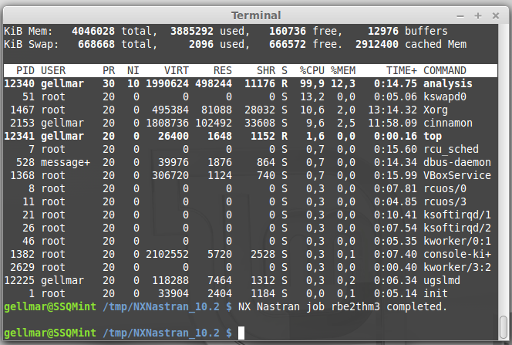The width and height of the screenshot is (512, 345).
Task: Click PID 1467 of Xorg
Action: click(22, 110)
